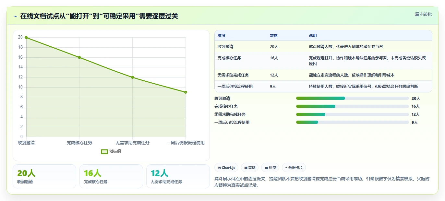The image size is (445, 201).
Task: Click the 漏斗转化 tag
Action: click(423, 14)
